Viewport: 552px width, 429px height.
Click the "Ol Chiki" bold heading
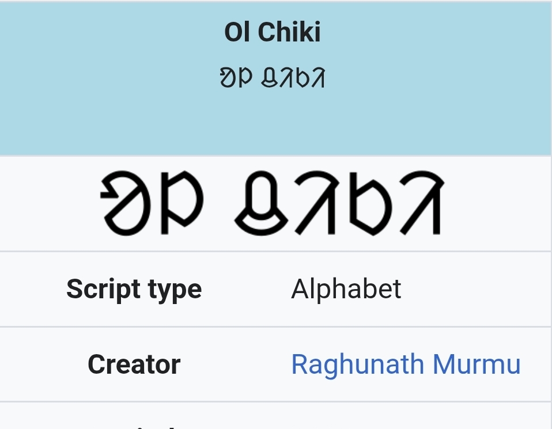[273, 32]
